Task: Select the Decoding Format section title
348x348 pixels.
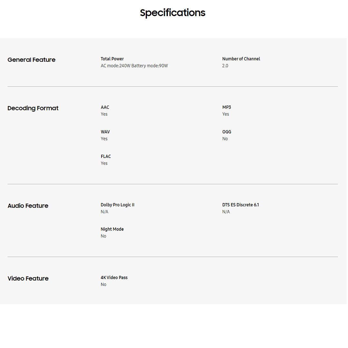Action: [x=33, y=108]
